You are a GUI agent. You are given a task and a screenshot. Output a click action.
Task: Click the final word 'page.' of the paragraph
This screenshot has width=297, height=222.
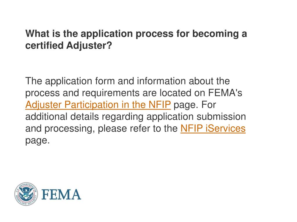(x=37, y=141)
